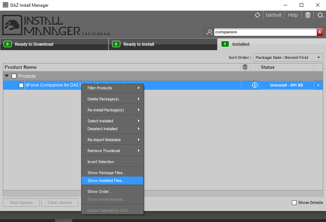
Task: Click the database column header icon
Action: (245, 67)
